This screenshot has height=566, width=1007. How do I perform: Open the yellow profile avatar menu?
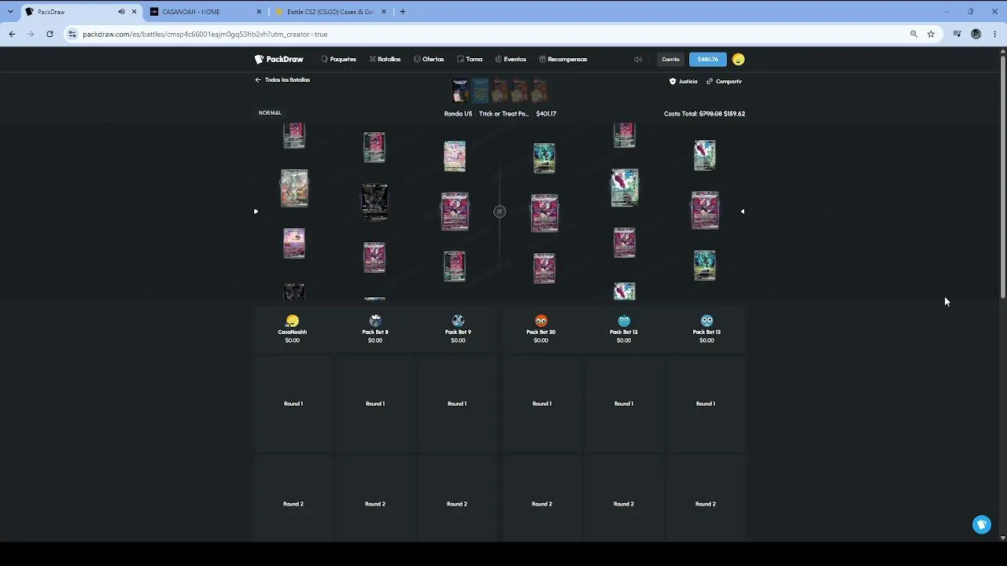[738, 59]
